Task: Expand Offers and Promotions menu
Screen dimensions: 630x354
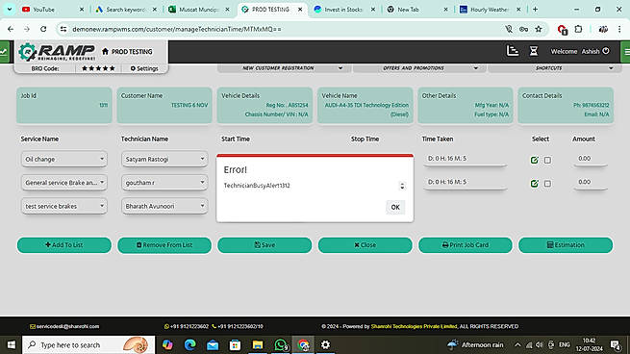Action: [x=419, y=68]
